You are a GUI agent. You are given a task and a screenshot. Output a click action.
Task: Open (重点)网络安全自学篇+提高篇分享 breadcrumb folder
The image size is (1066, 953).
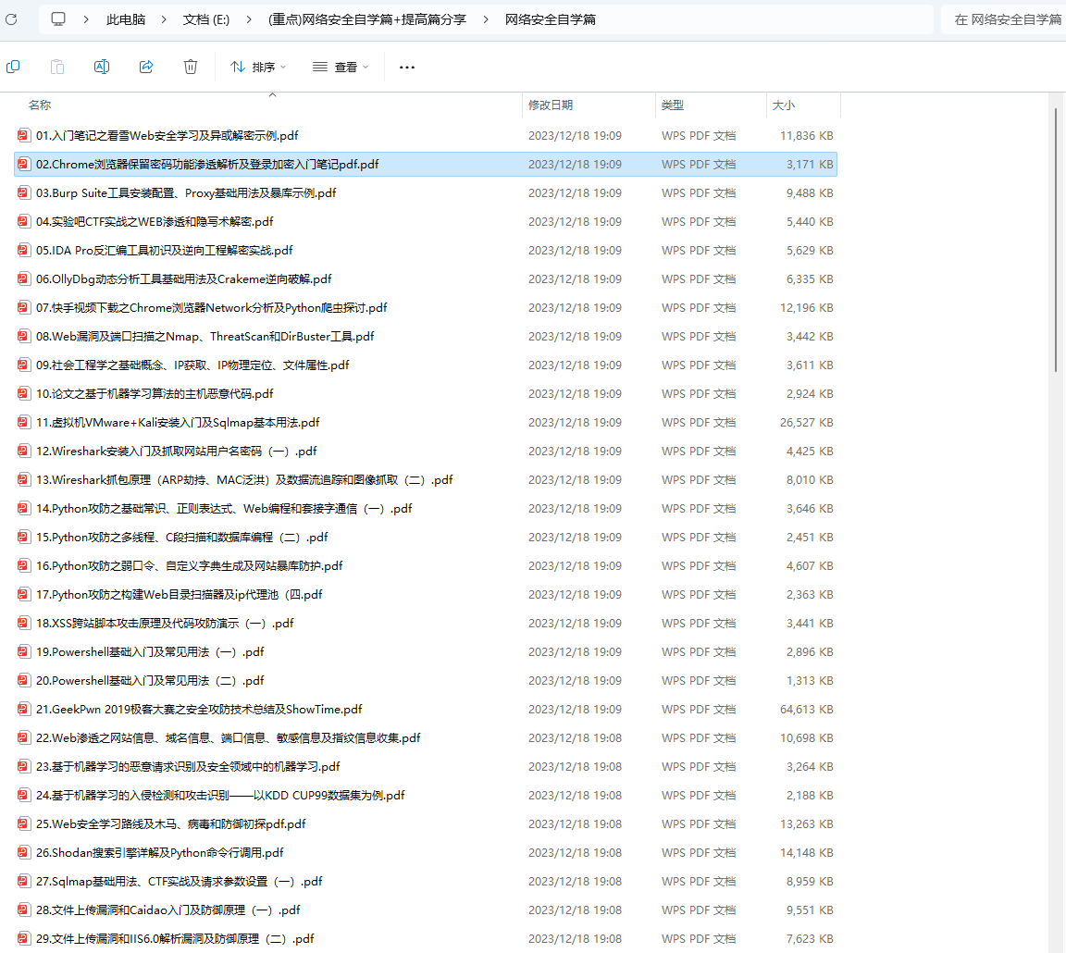pyautogui.click(x=367, y=19)
